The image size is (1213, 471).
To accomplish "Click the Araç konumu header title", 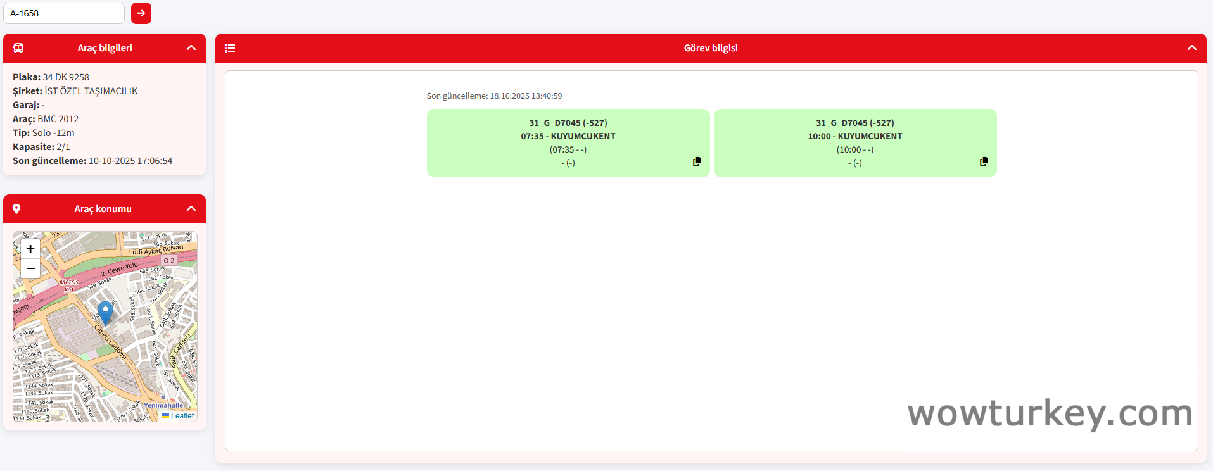I will pyautogui.click(x=103, y=209).
